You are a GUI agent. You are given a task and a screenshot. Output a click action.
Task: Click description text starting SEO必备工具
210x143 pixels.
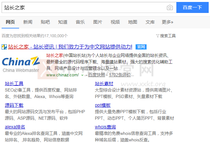[x=41, y=93]
